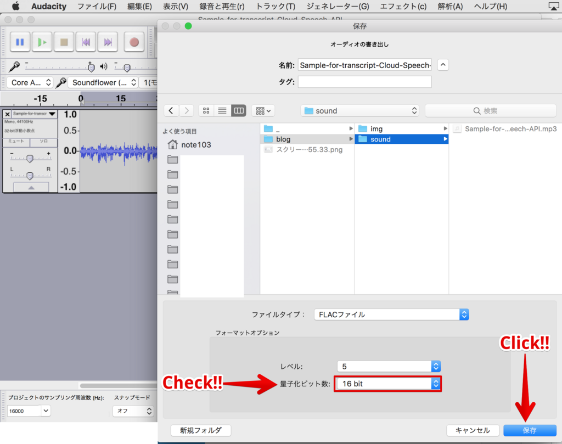This screenshot has width=562, height=444.
Task: Click the Stop button in Audacity
Action: (x=64, y=42)
